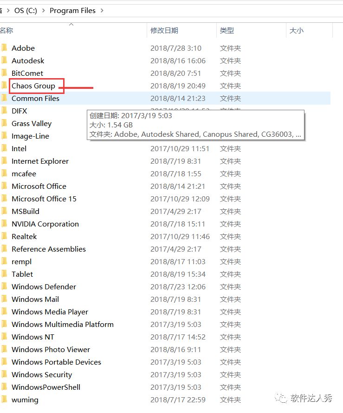Viewport: 343px width, 413px height.
Task: Click the Reference Assemblies folder icon
Action: [4, 249]
